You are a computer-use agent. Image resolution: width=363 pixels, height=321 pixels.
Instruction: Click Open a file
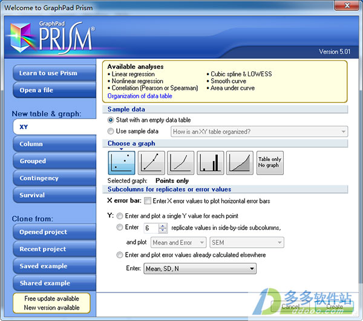[55, 90]
